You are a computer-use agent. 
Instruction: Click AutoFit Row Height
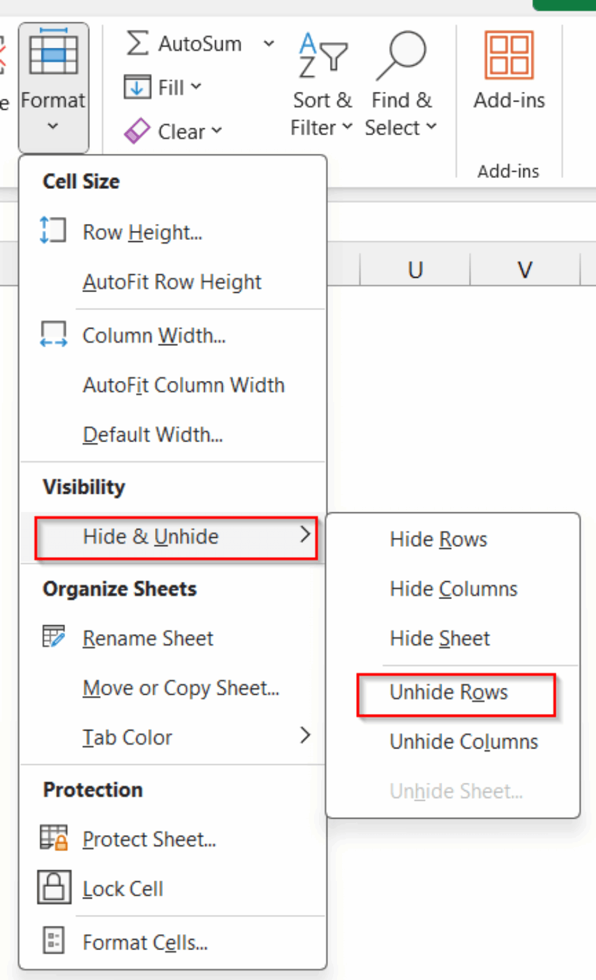[x=172, y=281]
